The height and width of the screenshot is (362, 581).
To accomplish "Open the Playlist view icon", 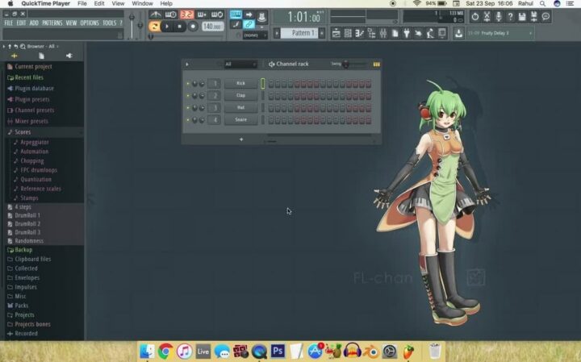I will click(x=336, y=33).
